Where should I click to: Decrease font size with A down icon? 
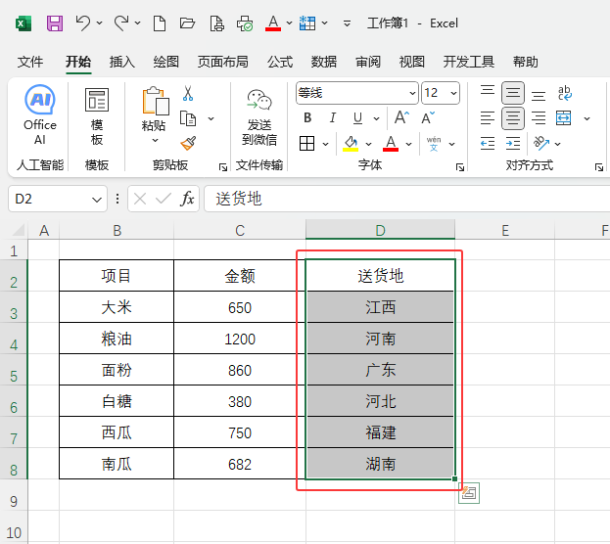(x=428, y=117)
